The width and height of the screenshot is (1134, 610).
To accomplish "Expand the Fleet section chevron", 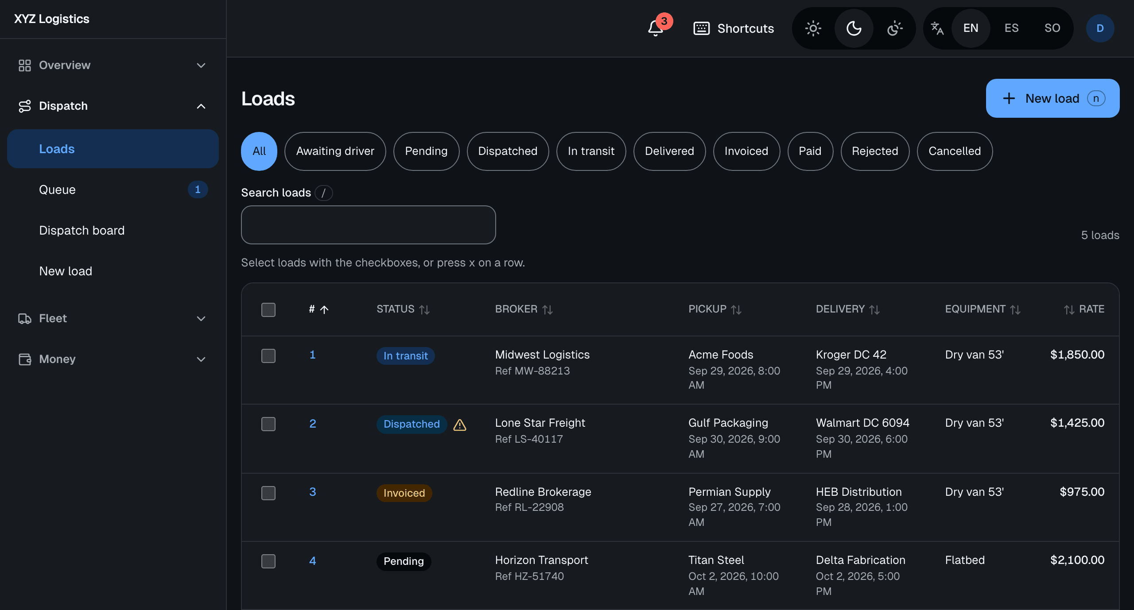I will [x=201, y=319].
